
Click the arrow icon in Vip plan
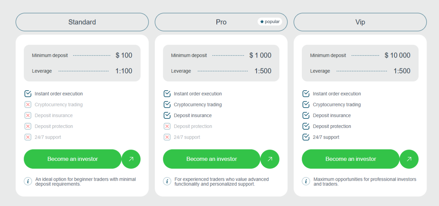coord(409,159)
